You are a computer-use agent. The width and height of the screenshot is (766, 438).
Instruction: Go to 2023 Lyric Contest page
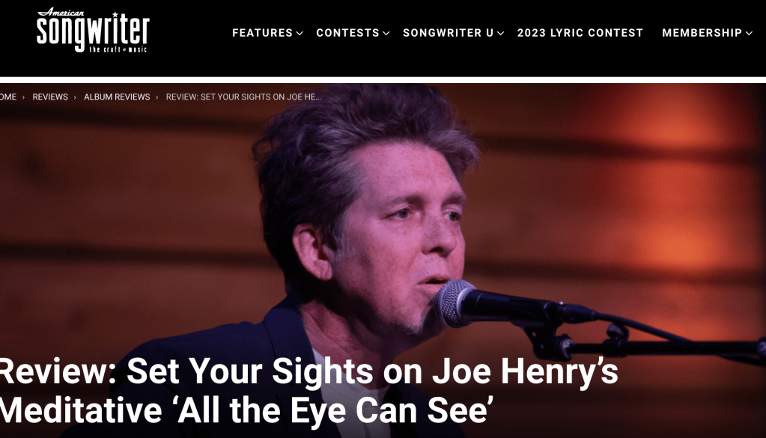point(580,33)
